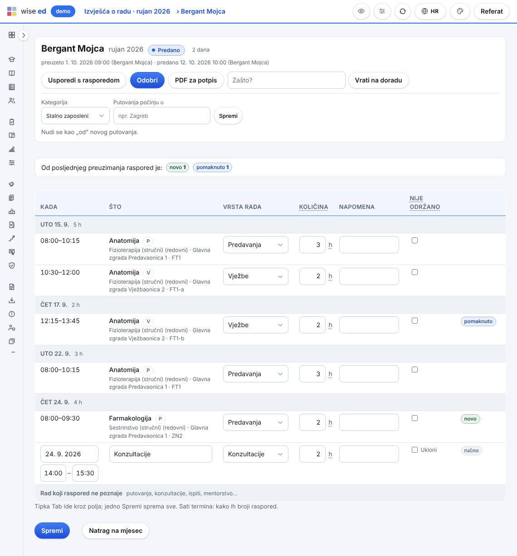Click the bar chart sidebar icon

click(12, 149)
